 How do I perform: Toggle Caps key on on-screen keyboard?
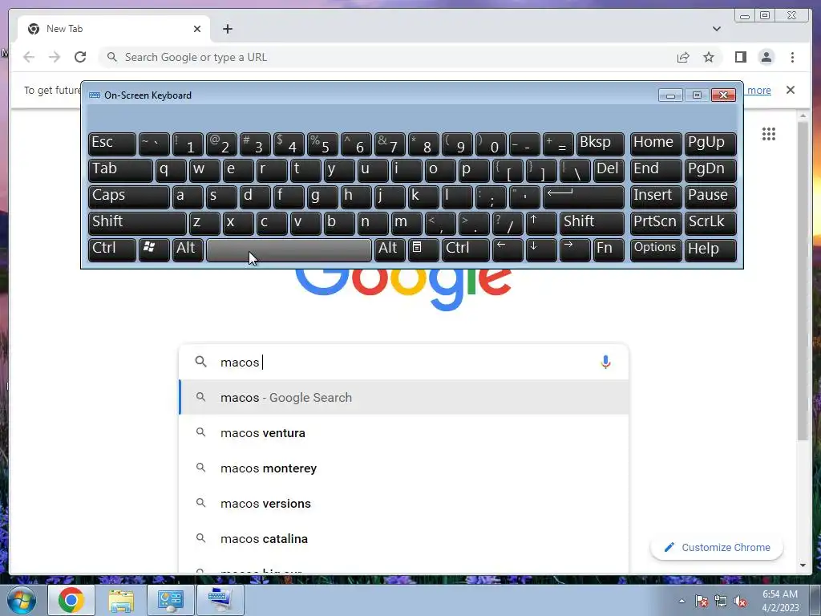[129, 197]
